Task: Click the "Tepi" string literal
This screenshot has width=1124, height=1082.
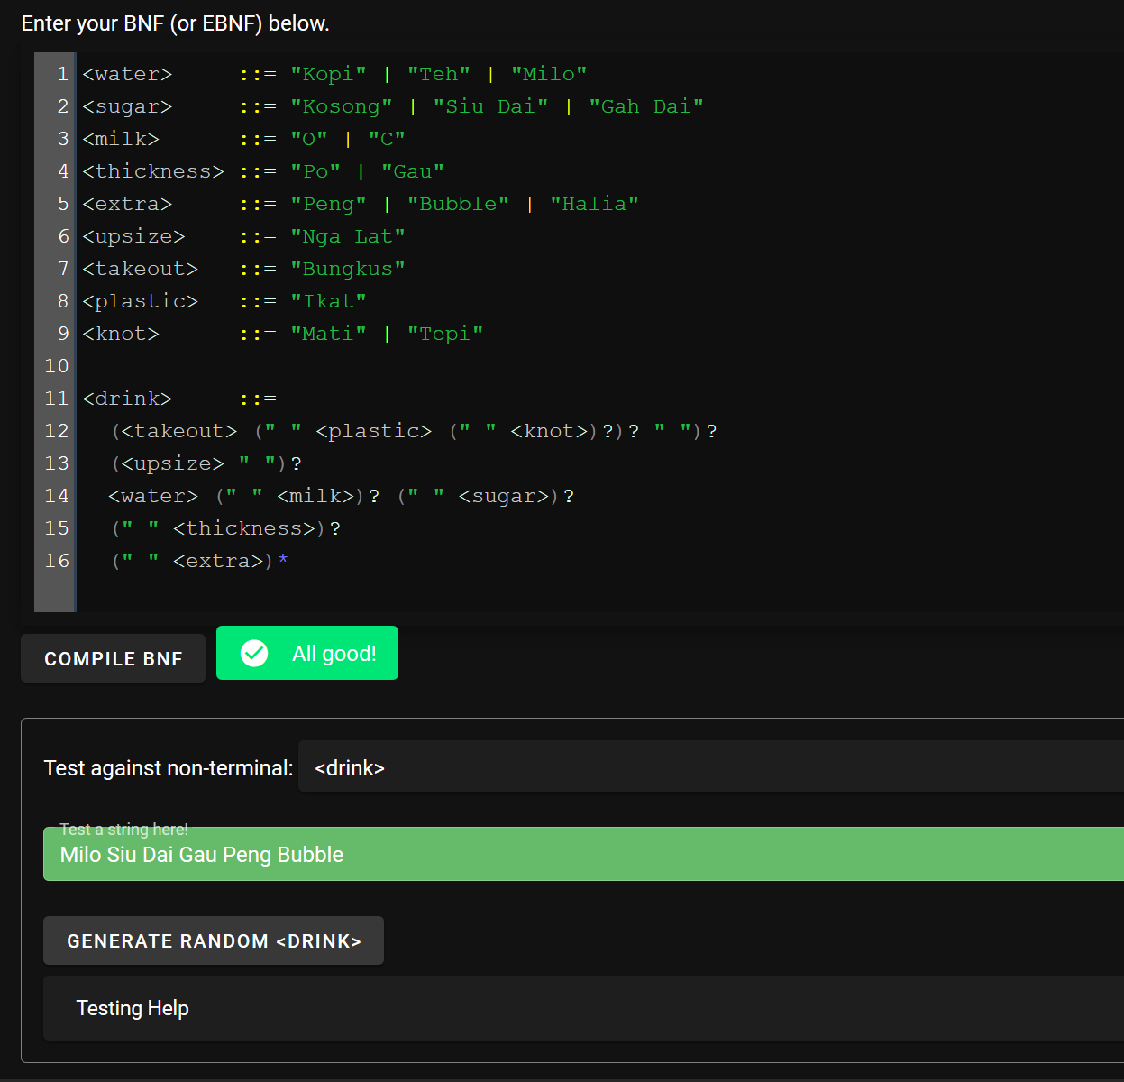Action: point(445,334)
